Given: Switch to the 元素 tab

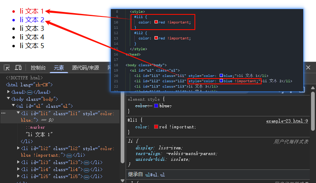Looking at the screenshot, I should (59, 68).
